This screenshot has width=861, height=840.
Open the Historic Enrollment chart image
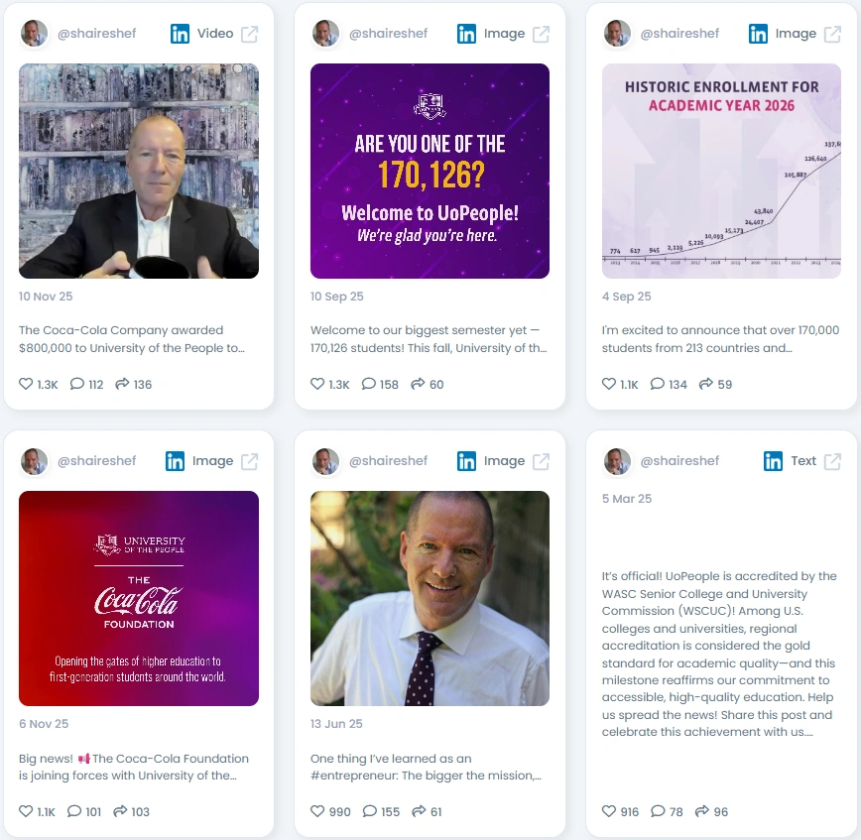(x=721, y=171)
